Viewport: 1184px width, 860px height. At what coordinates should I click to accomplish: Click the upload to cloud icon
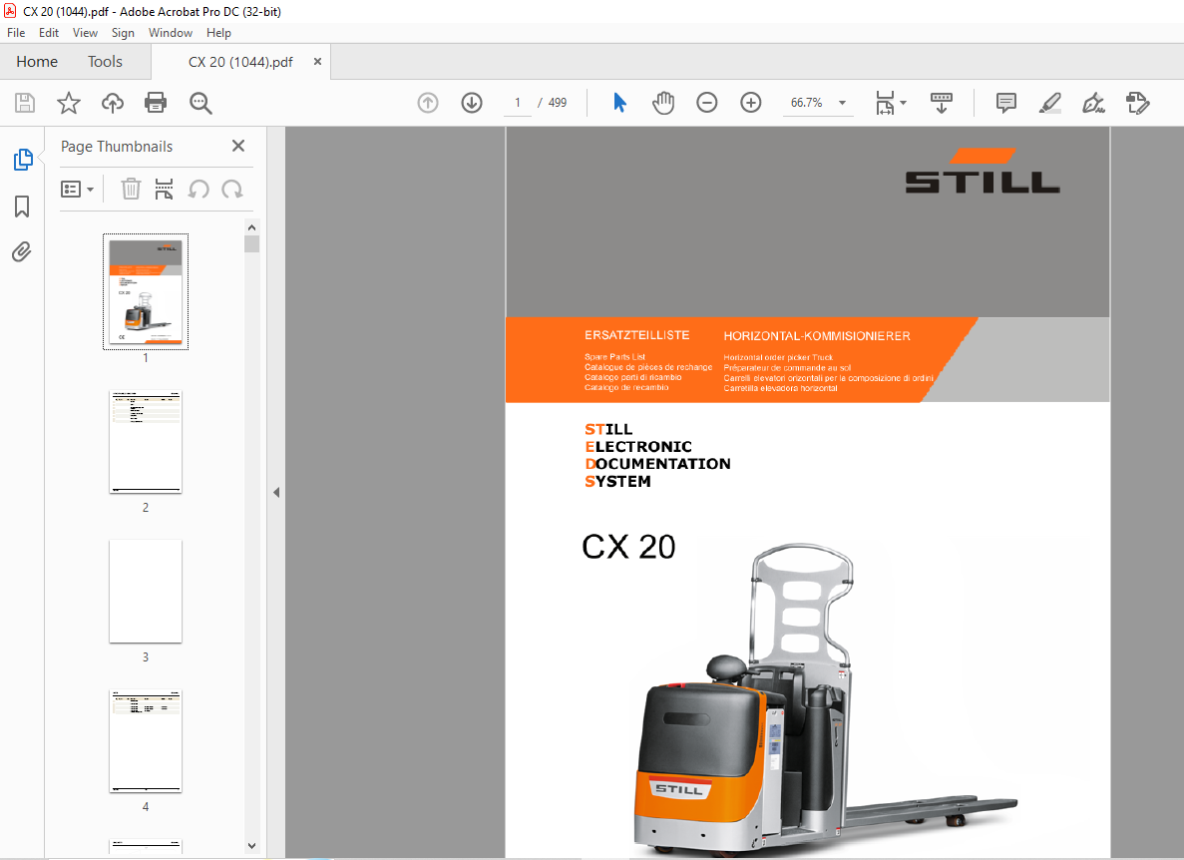[113, 103]
